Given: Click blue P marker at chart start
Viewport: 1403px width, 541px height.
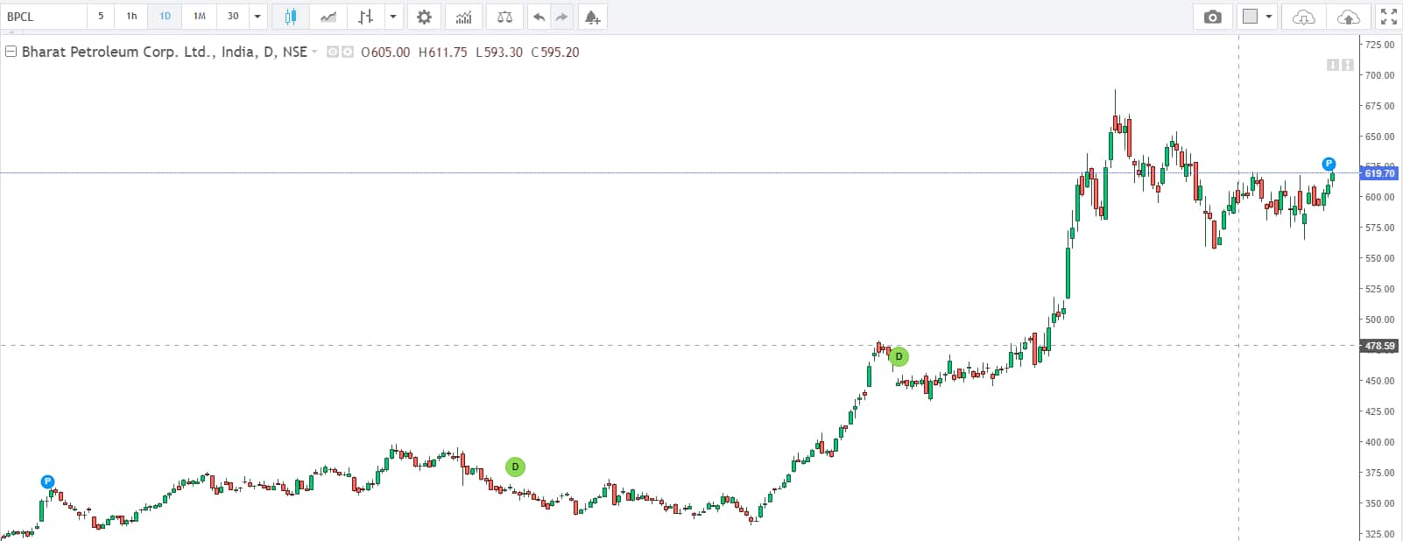Looking at the screenshot, I should [48, 481].
